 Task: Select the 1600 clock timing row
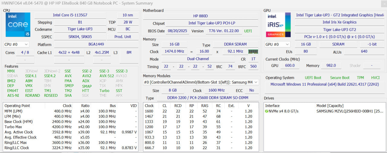click(201, 111)
